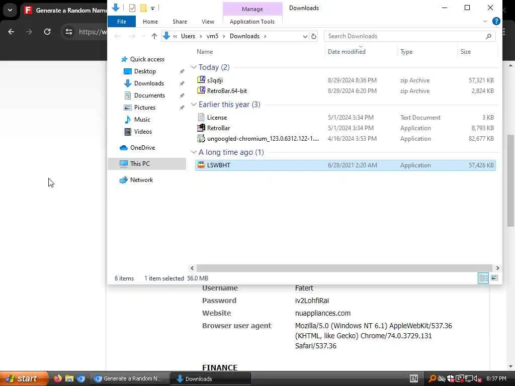Viewport: 515px width, 386px height.
Task: Click the Start button
Action: tap(24, 379)
